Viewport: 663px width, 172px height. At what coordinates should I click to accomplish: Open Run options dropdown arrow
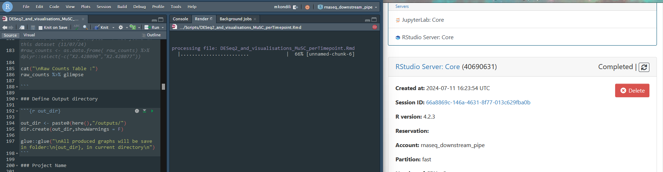click(x=163, y=27)
